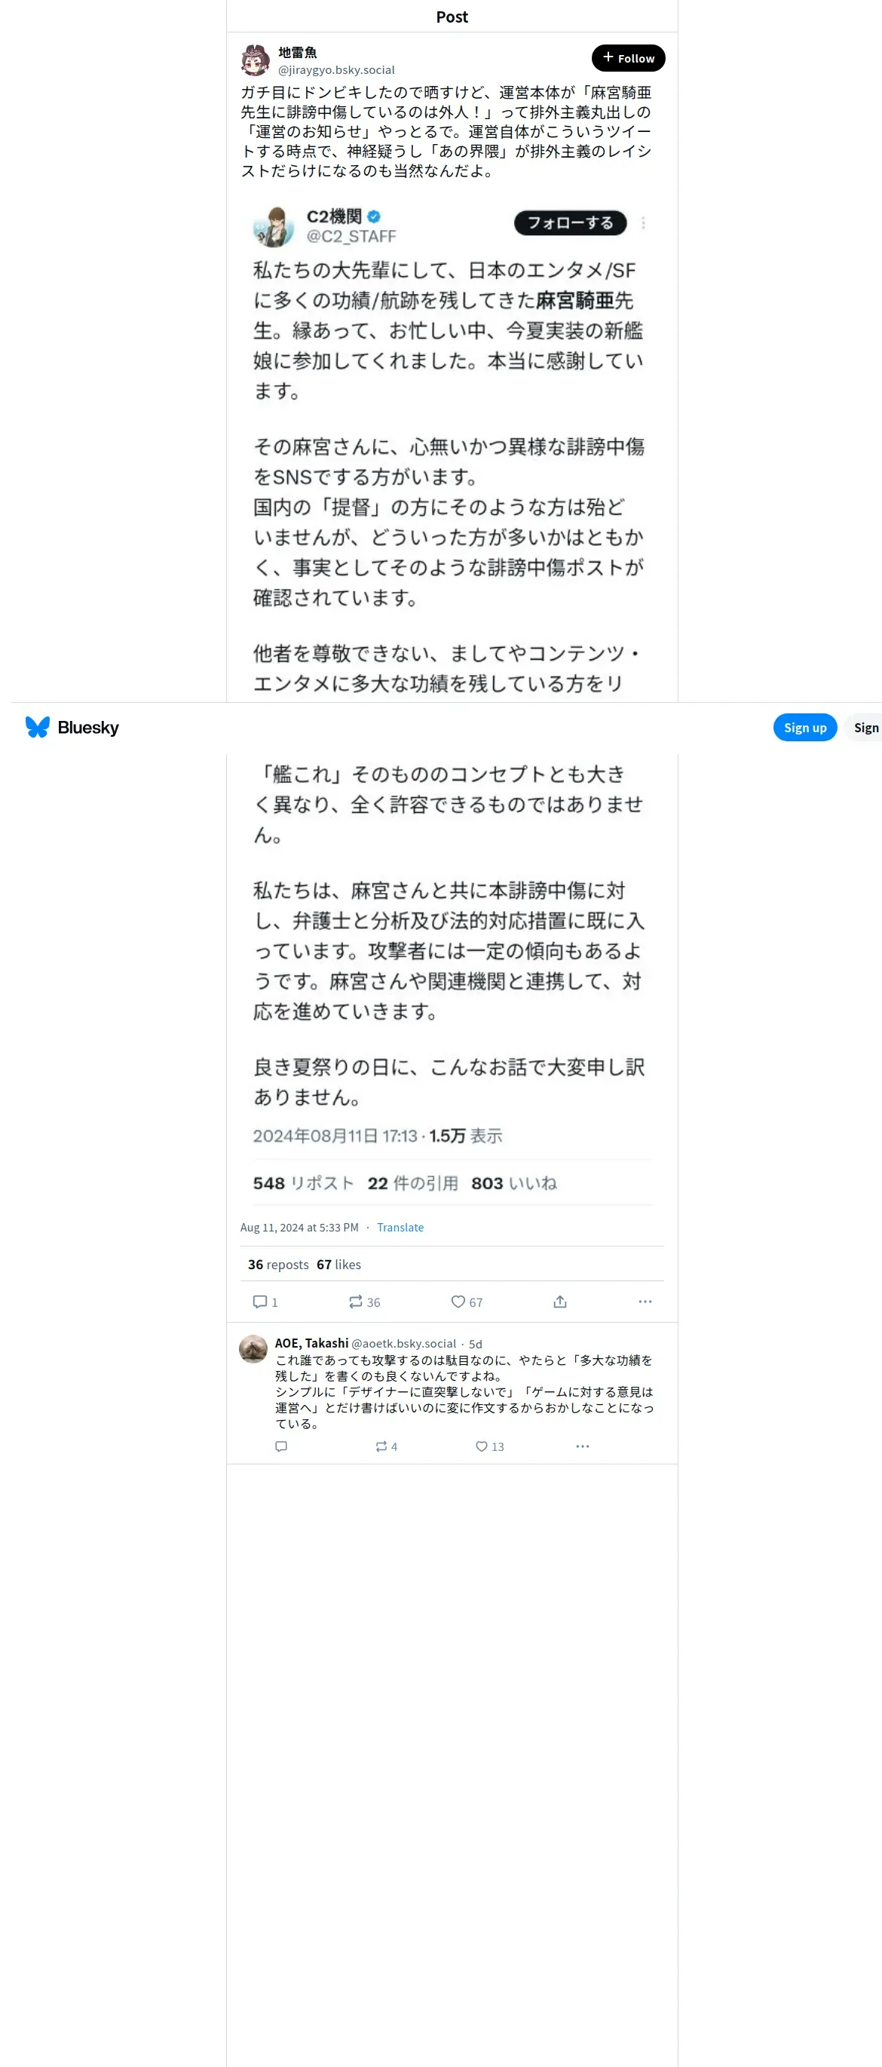Open AOE, Takashi's avatar
The image size is (882, 2067).
click(x=253, y=1348)
